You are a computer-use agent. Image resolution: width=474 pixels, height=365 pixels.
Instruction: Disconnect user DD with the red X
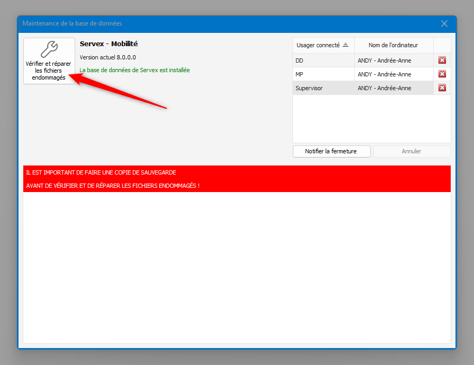pyautogui.click(x=442, y=60)
